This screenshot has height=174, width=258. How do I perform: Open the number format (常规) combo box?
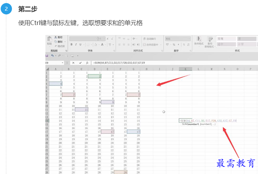click(x=178, y=39)
